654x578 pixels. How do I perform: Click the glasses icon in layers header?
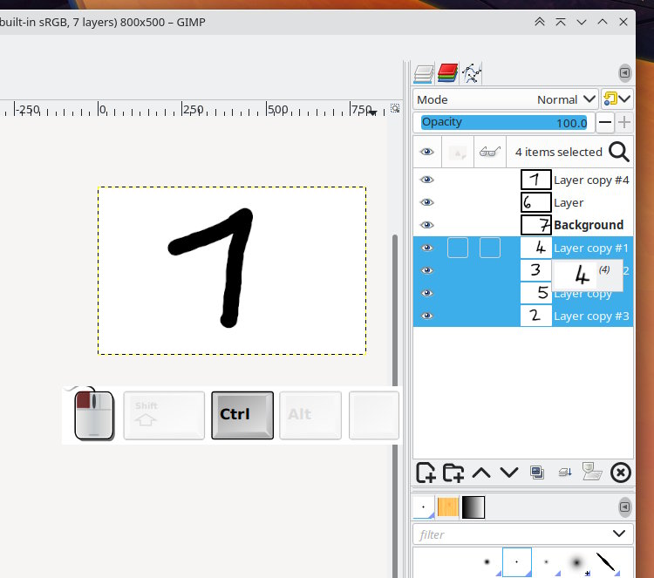pos(490,152)
